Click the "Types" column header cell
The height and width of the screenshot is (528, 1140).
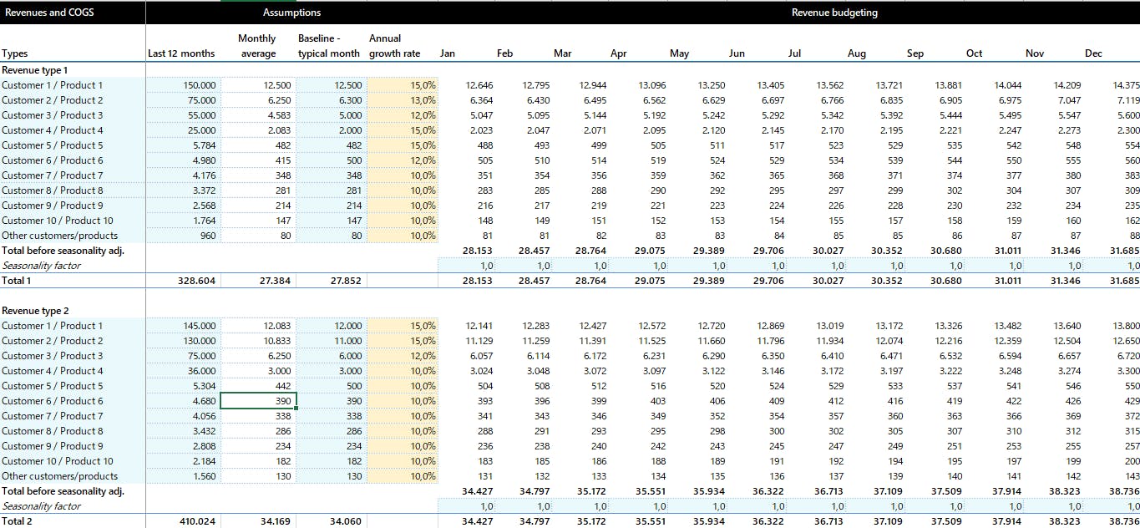[x=15, y=53]
